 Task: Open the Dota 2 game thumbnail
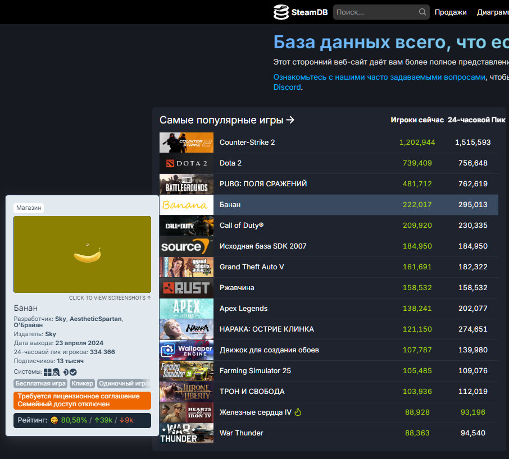point(187,163)
